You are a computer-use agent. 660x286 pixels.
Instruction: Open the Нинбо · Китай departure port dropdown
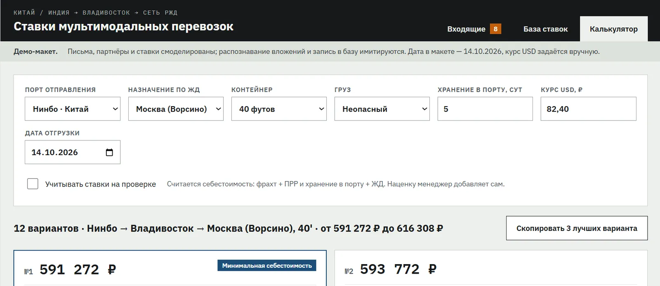[73, 109]
